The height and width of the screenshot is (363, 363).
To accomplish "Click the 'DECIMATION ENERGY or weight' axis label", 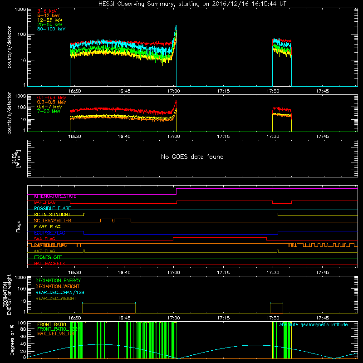I will (x=7, y=294).
